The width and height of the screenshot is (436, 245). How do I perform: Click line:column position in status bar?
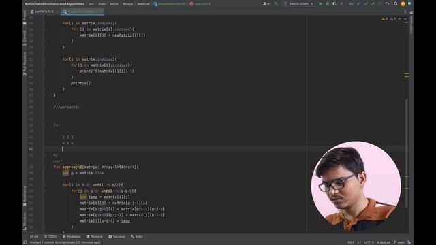click(x=351, y=242)
